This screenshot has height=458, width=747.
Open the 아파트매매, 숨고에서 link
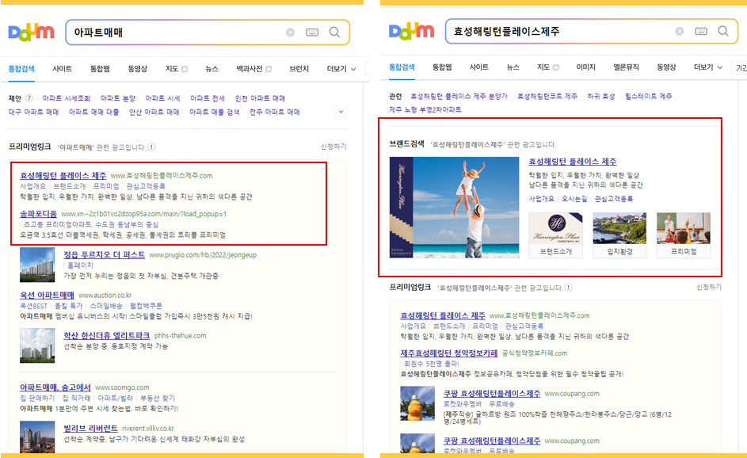click(55, 387)
